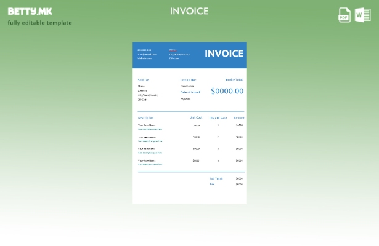Click the 'Qty / Hr Rate' column header
Viewport: 379px width, 246px height.
[218, 117]
